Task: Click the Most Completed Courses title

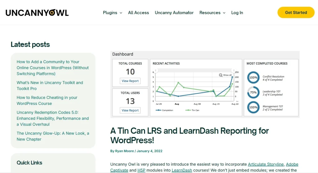Action: pos(267,63)
